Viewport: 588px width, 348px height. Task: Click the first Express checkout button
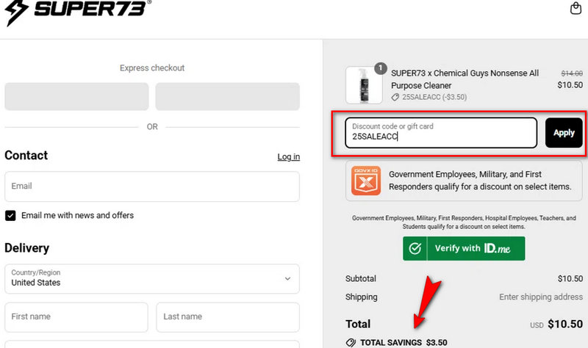click(x=76, y=96)
